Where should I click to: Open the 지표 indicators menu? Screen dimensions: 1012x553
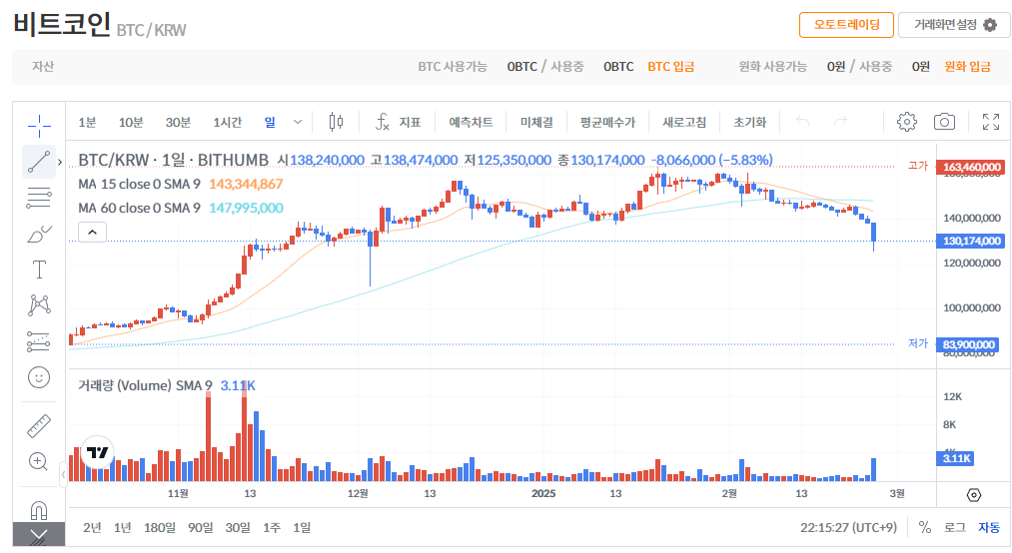(x=399, y=122)
